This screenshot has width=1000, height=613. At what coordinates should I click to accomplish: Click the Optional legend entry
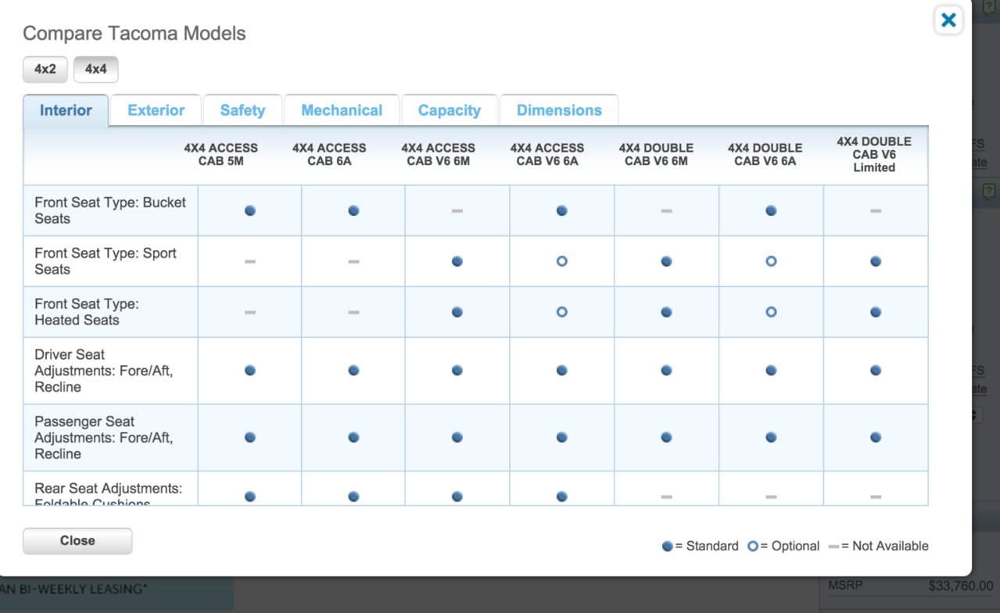pyautogui.click(x=783, y=546)
